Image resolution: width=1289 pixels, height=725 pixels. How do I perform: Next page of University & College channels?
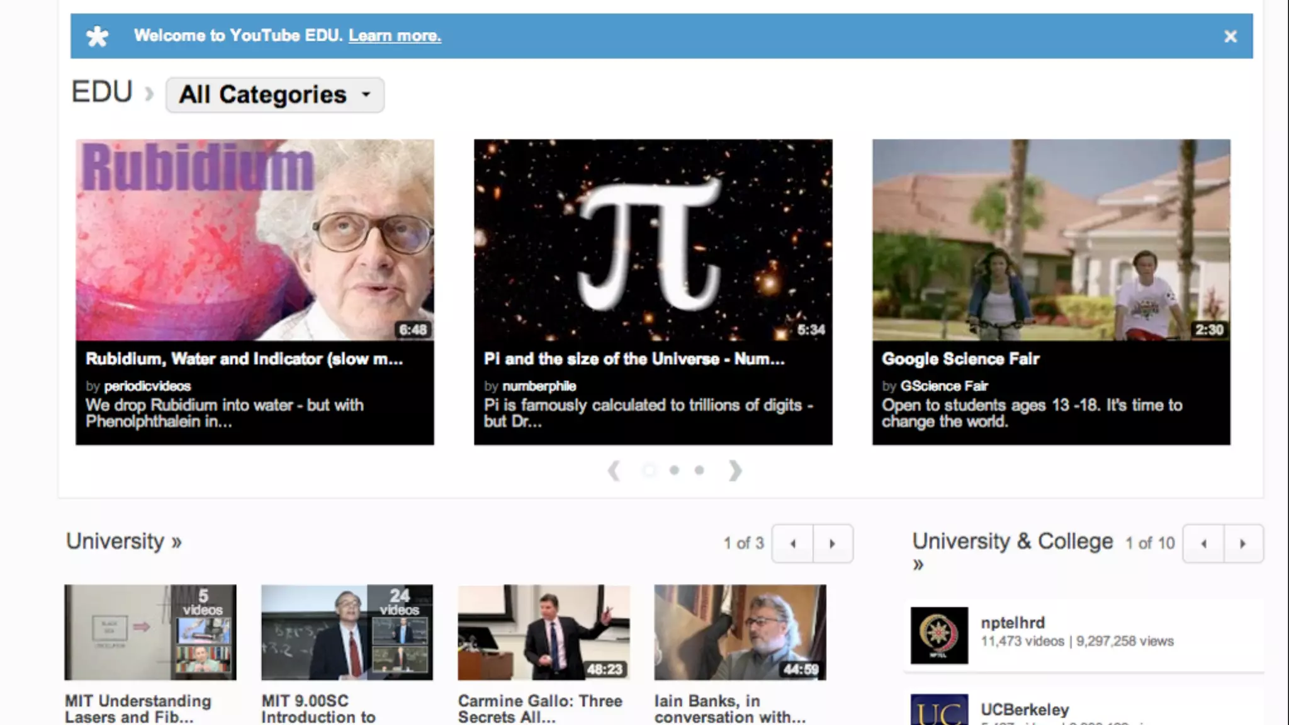tap(1242, 544)
